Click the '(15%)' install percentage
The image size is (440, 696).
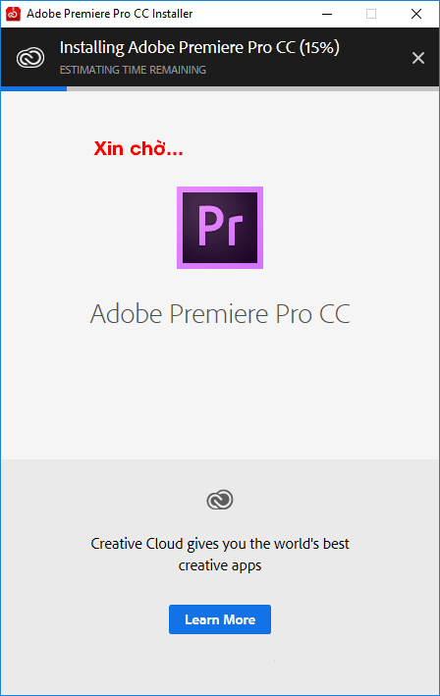click(x=319, y=47)
